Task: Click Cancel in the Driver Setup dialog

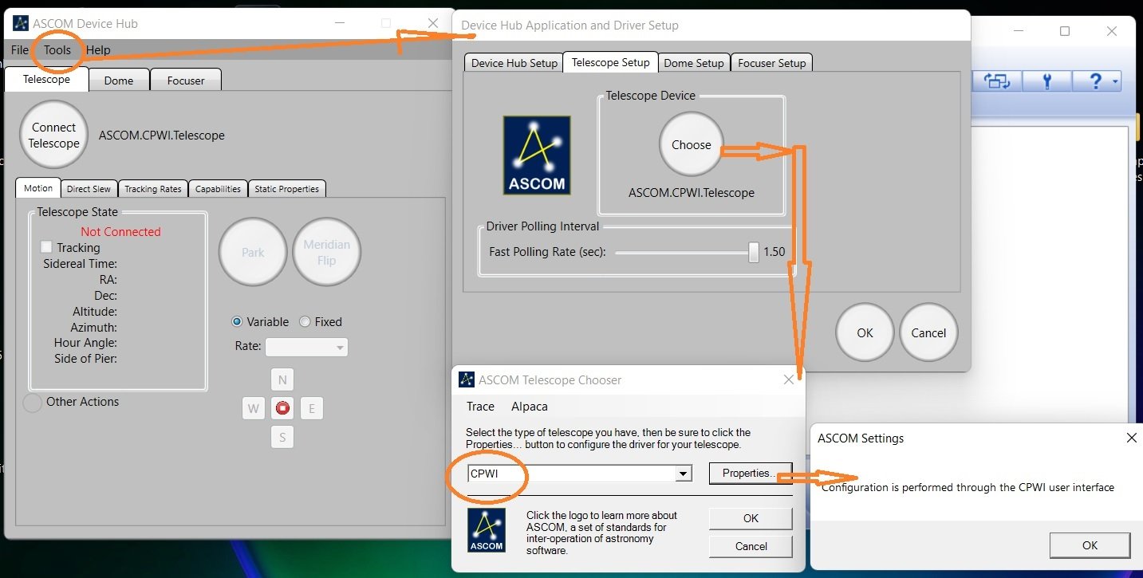Action: tap(928, 333)
